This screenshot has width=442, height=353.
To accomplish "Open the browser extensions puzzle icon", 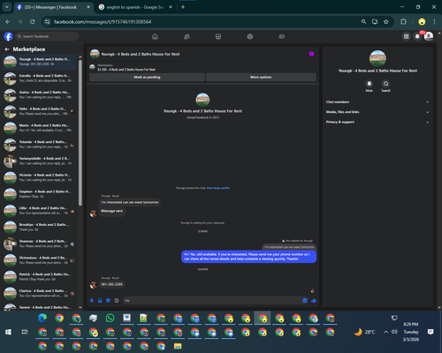I will 403,22.
